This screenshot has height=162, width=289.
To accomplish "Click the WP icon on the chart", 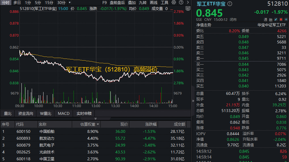I will 188,9.
